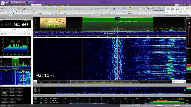Image resolution: width=191 pixels, height=107 pixels.
Task: Select the CW-U mode button
Action: coord(12,93)
